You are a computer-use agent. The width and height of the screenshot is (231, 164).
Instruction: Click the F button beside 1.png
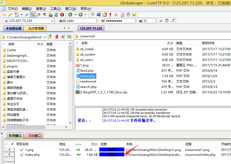point(10,150)
